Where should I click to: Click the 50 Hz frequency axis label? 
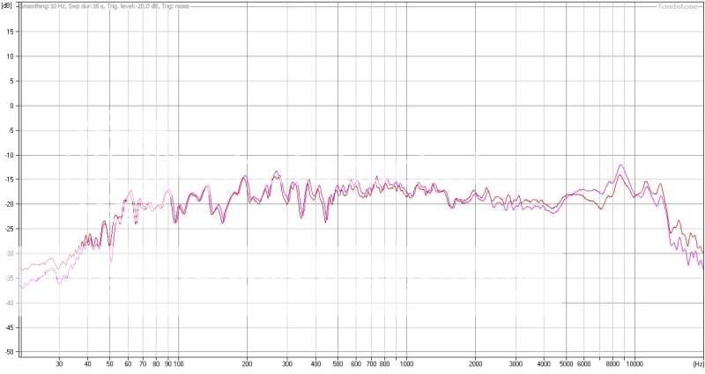coord(109,363)
